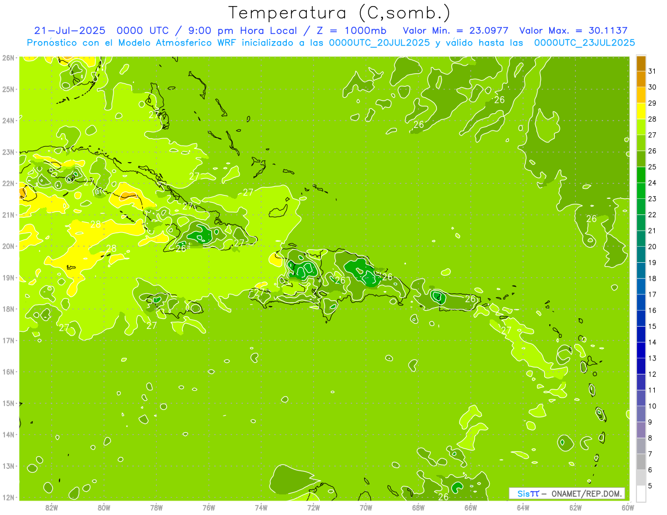Click the "24N" latitude axis label
The image size is (667, 515).
pos(8,121)
